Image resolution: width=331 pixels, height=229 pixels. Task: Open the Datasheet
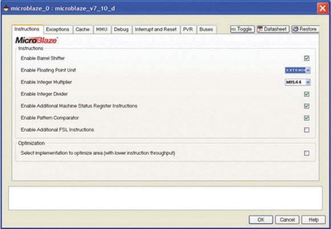click(x=272, y=29)
